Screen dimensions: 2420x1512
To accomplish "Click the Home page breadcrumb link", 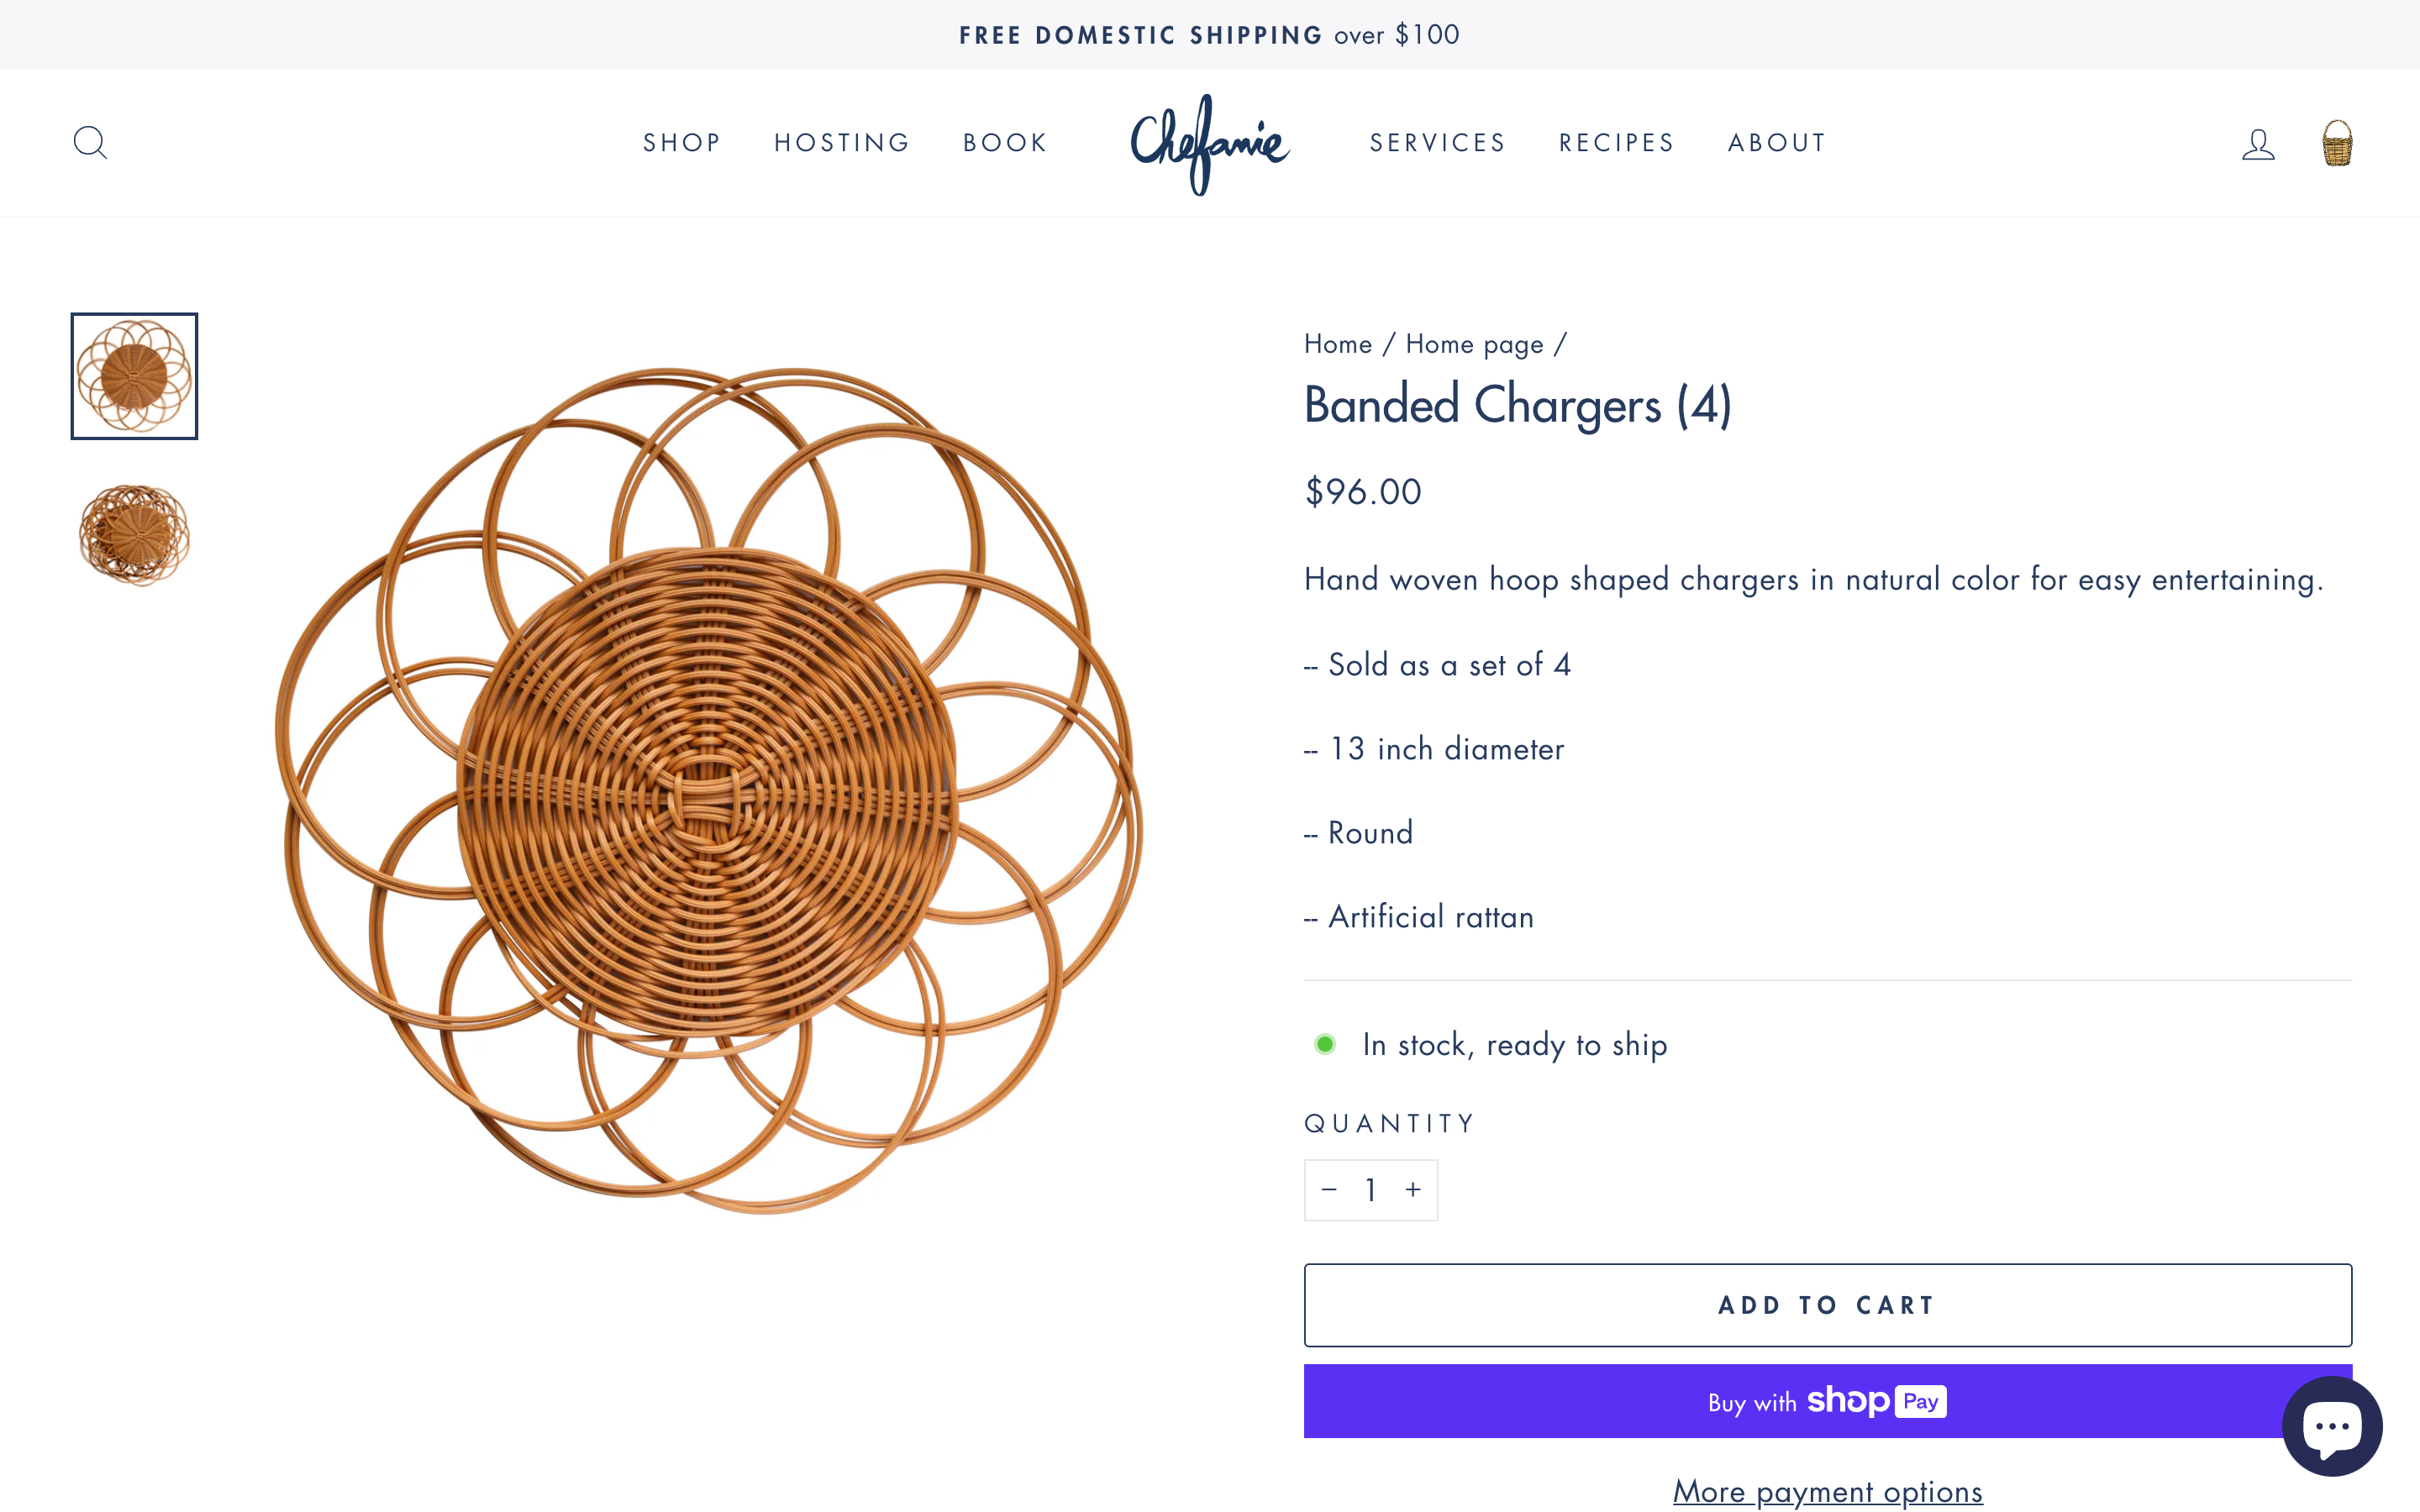I will coord(1473,343).
